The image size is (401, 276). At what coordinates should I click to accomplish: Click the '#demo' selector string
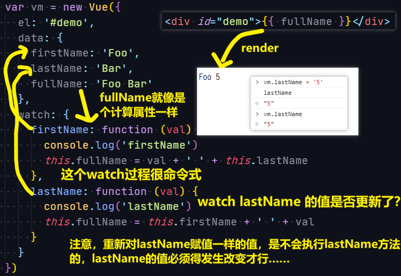click(x=67, y=23)
